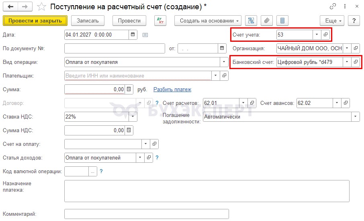
Task: Expand the Счет на оплату dropdown
Action: click(145, 144)
